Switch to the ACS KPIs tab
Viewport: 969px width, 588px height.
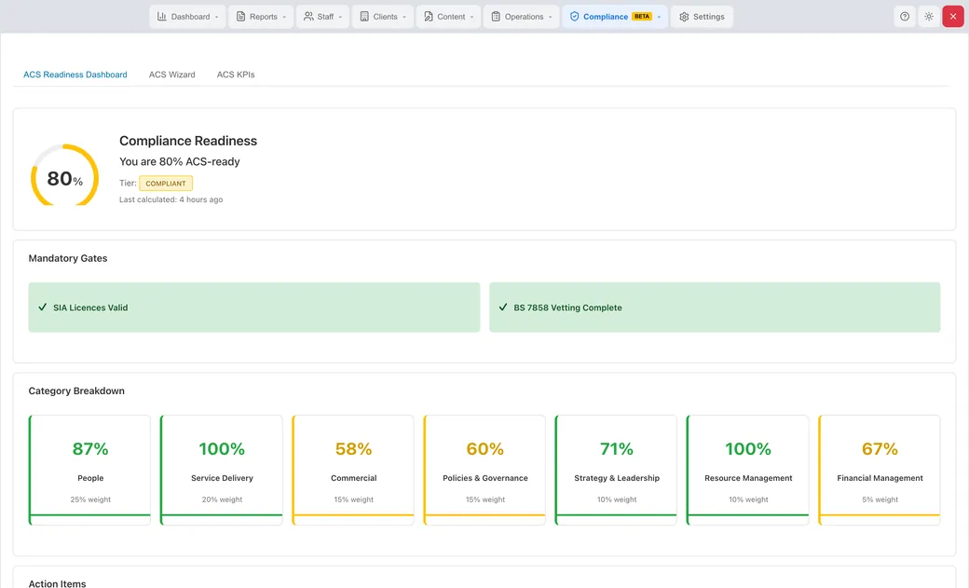point(236,75)
